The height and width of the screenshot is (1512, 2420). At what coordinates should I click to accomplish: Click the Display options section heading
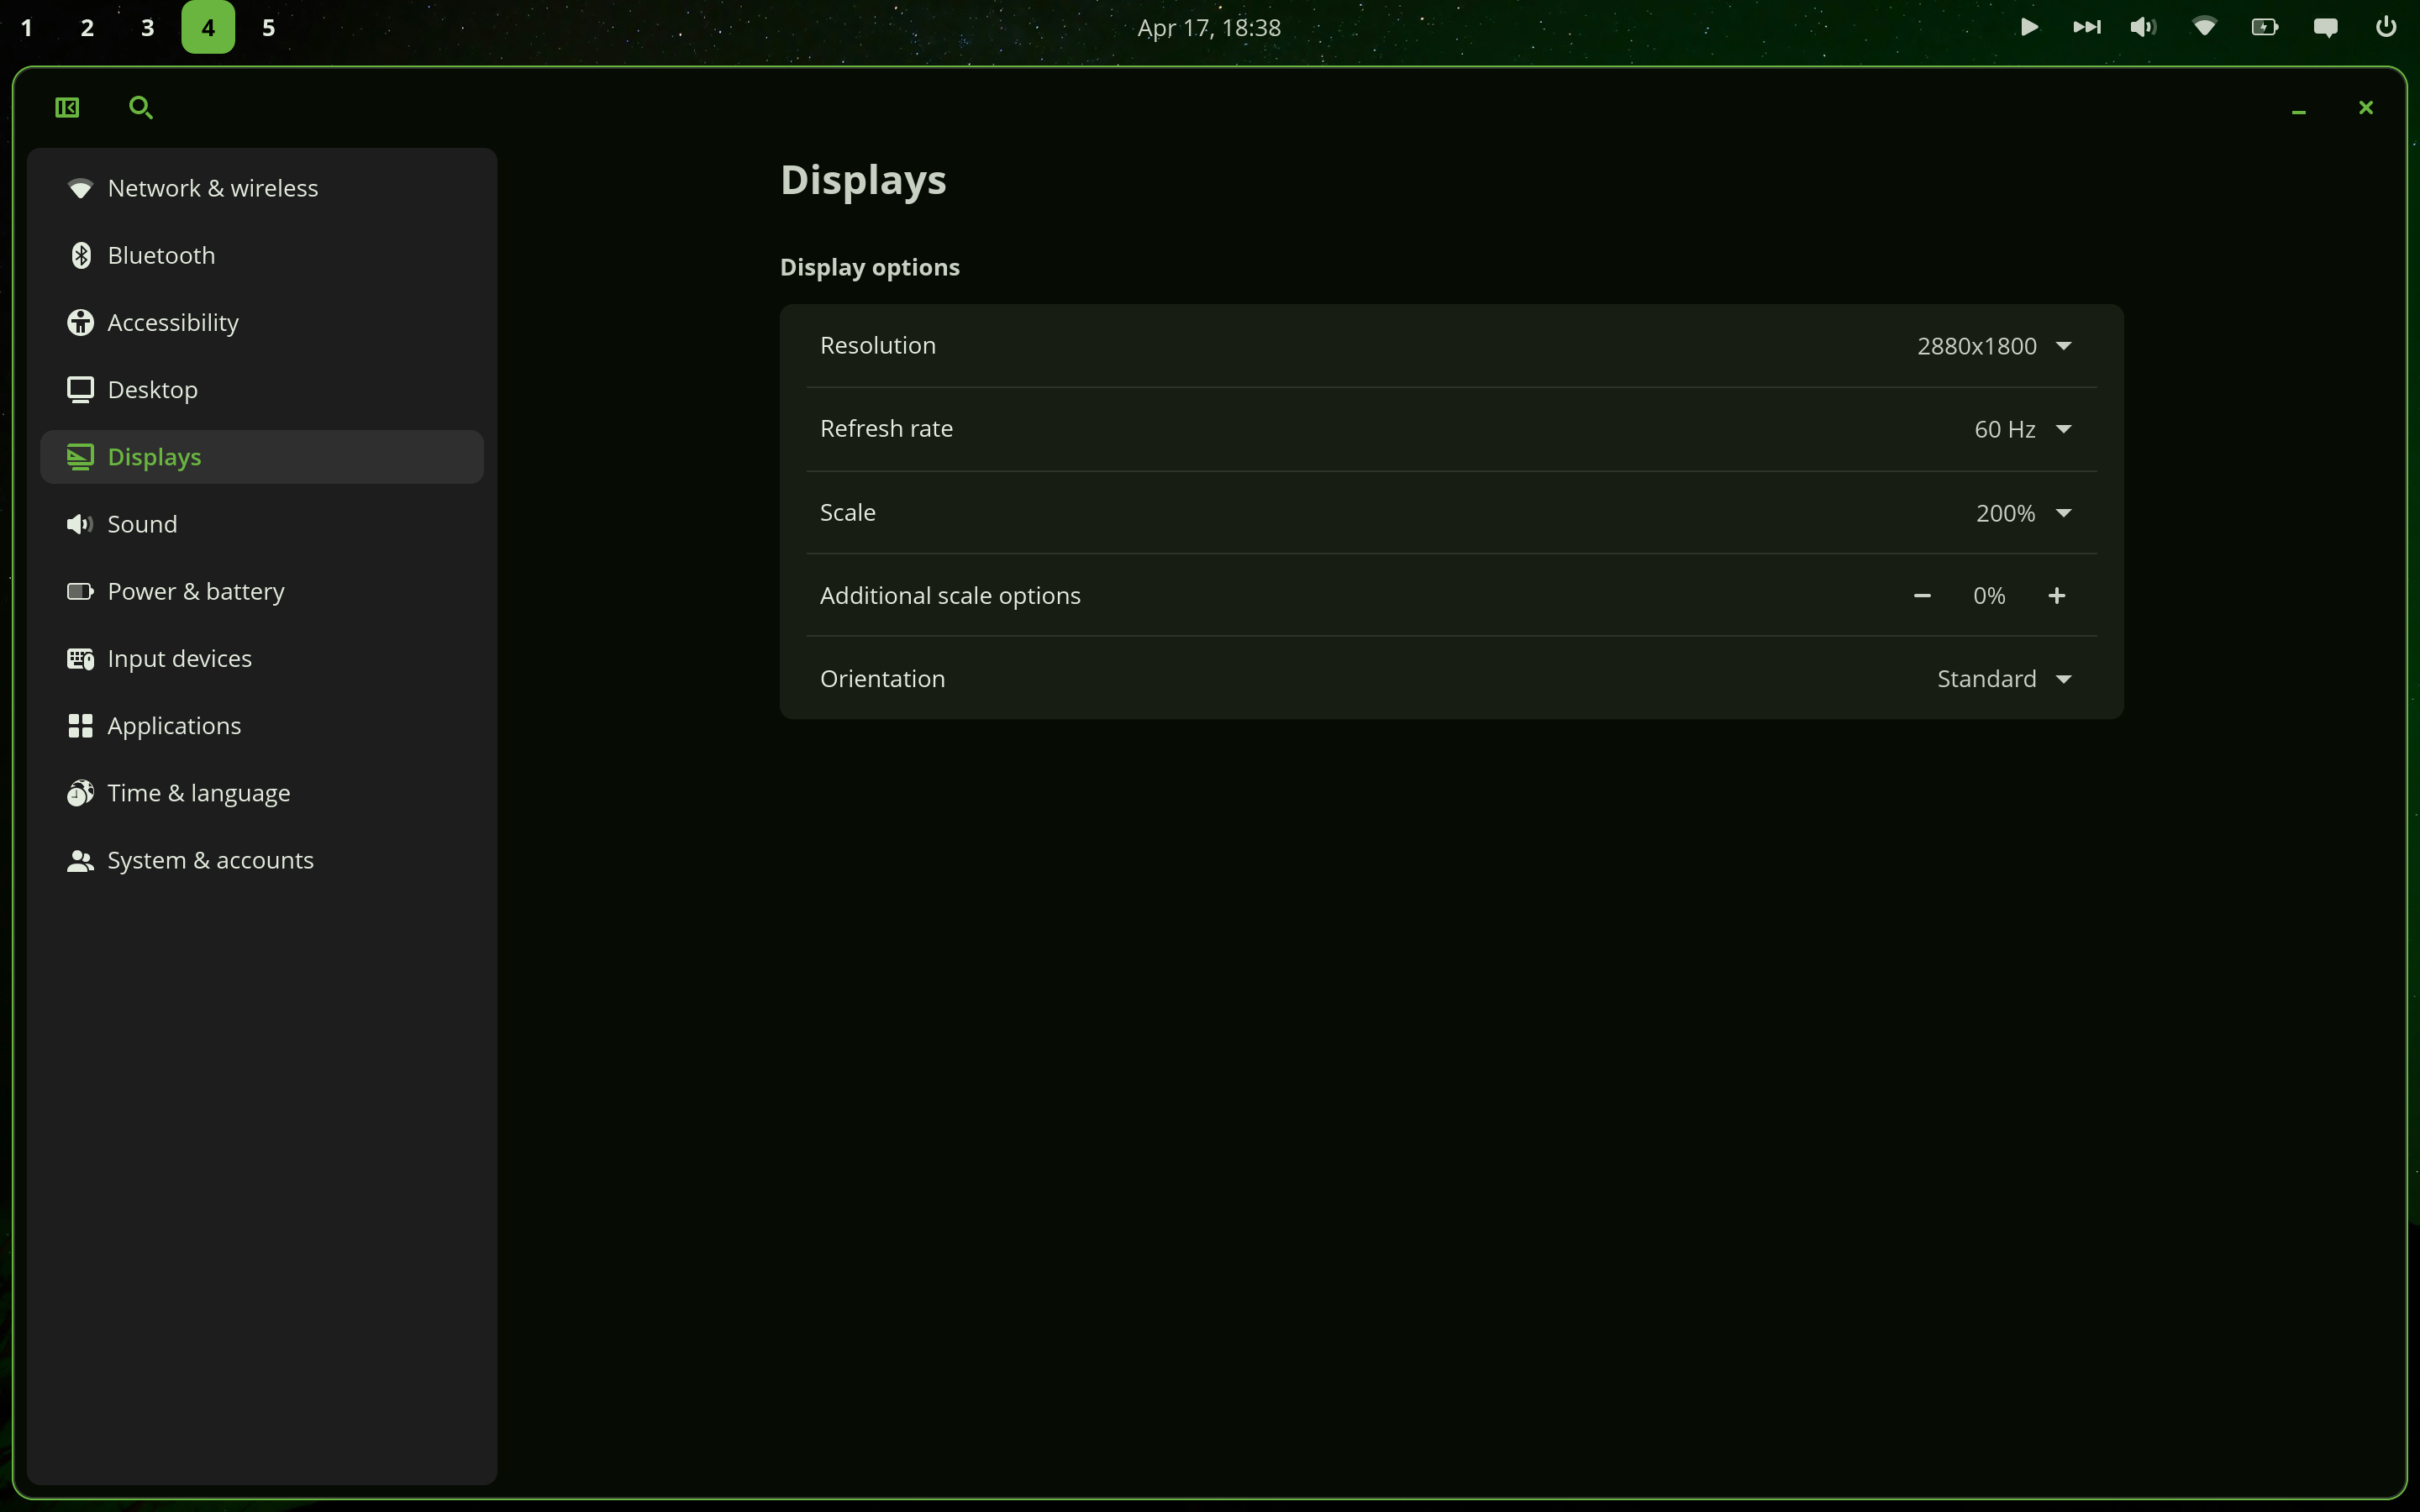pyautogui.click(x=869, y=267)
